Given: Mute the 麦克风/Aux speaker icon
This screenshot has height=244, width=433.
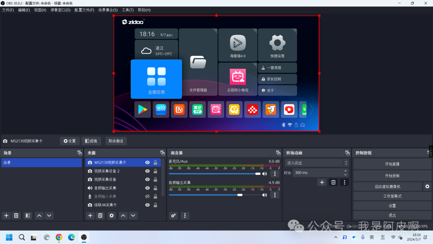Looking at the screenshot, I should pos(264,174).
